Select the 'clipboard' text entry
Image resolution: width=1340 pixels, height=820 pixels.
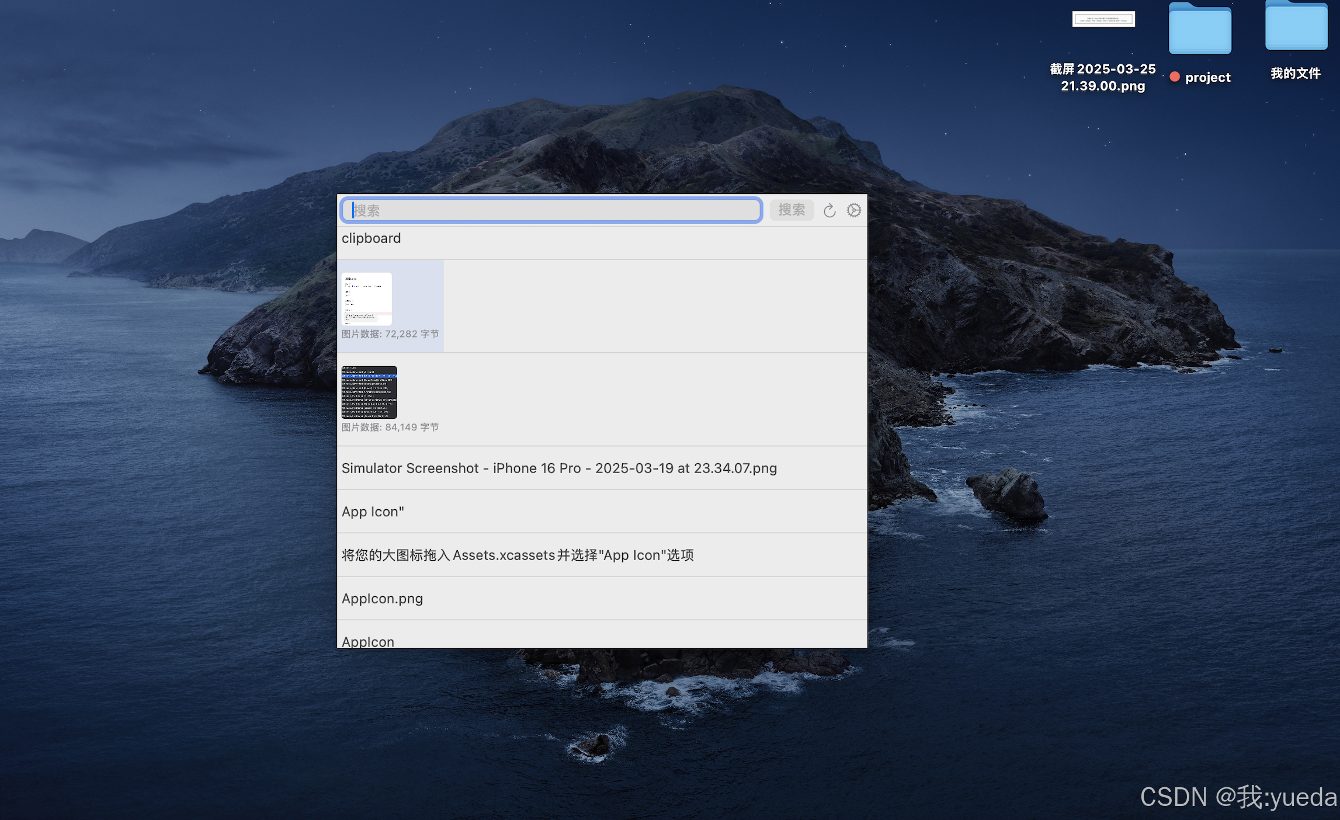372,238
